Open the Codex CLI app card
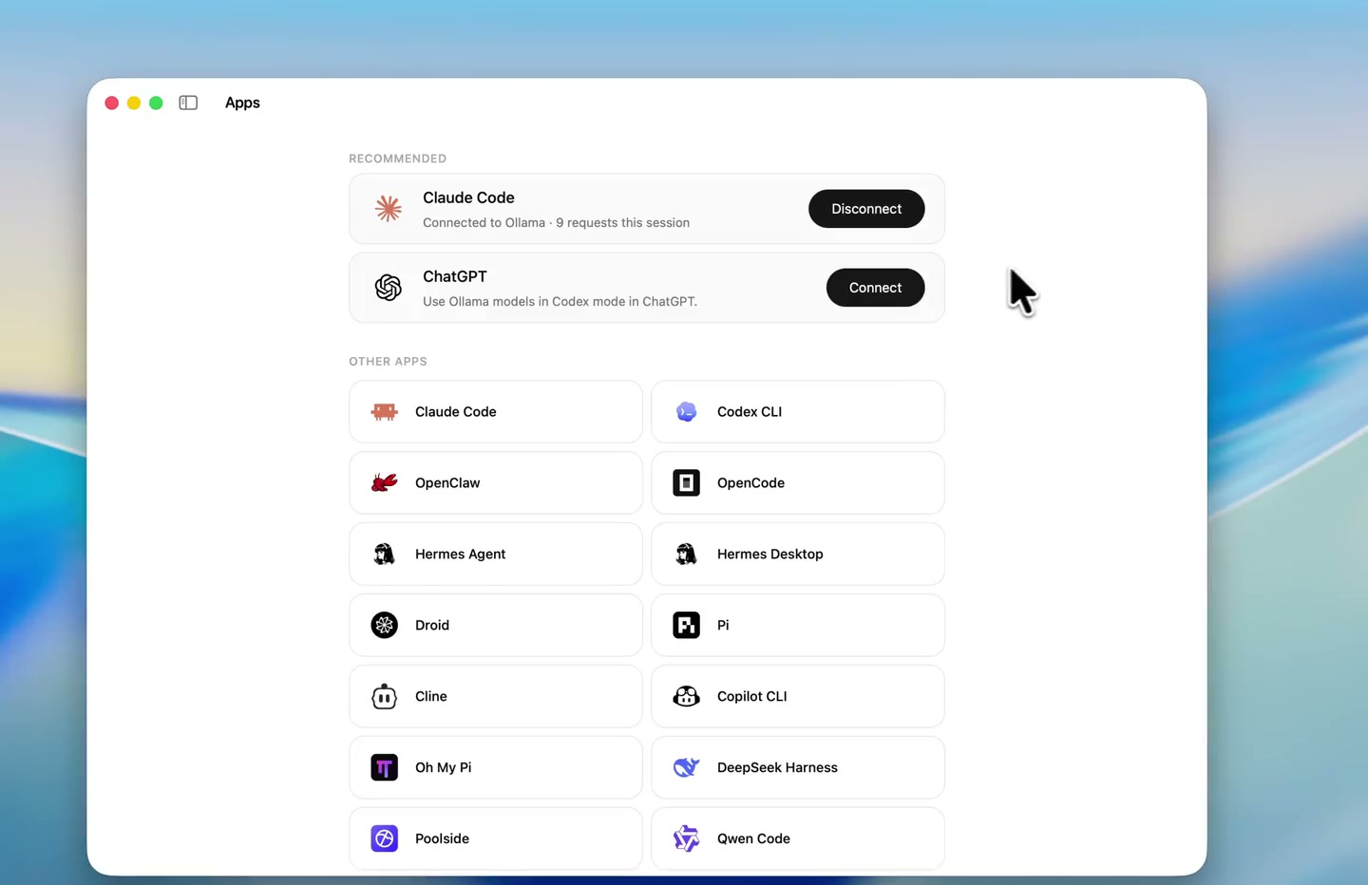The image size is (1368, 885). (x=798, y=412)
